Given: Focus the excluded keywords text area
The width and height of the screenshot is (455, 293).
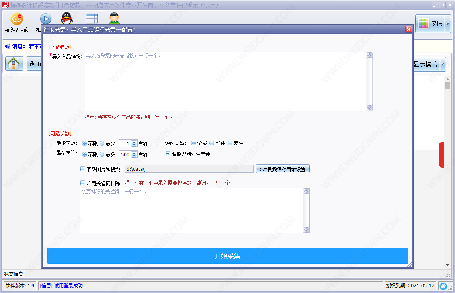Looking at the screenshot, I should [191, 211].
